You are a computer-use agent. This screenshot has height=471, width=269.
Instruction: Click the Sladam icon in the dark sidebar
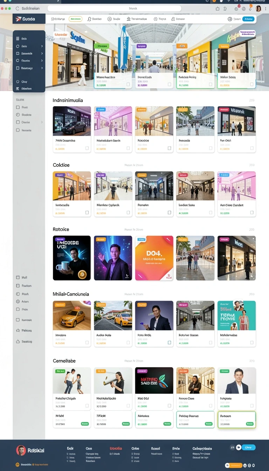[x=18, y=89]
